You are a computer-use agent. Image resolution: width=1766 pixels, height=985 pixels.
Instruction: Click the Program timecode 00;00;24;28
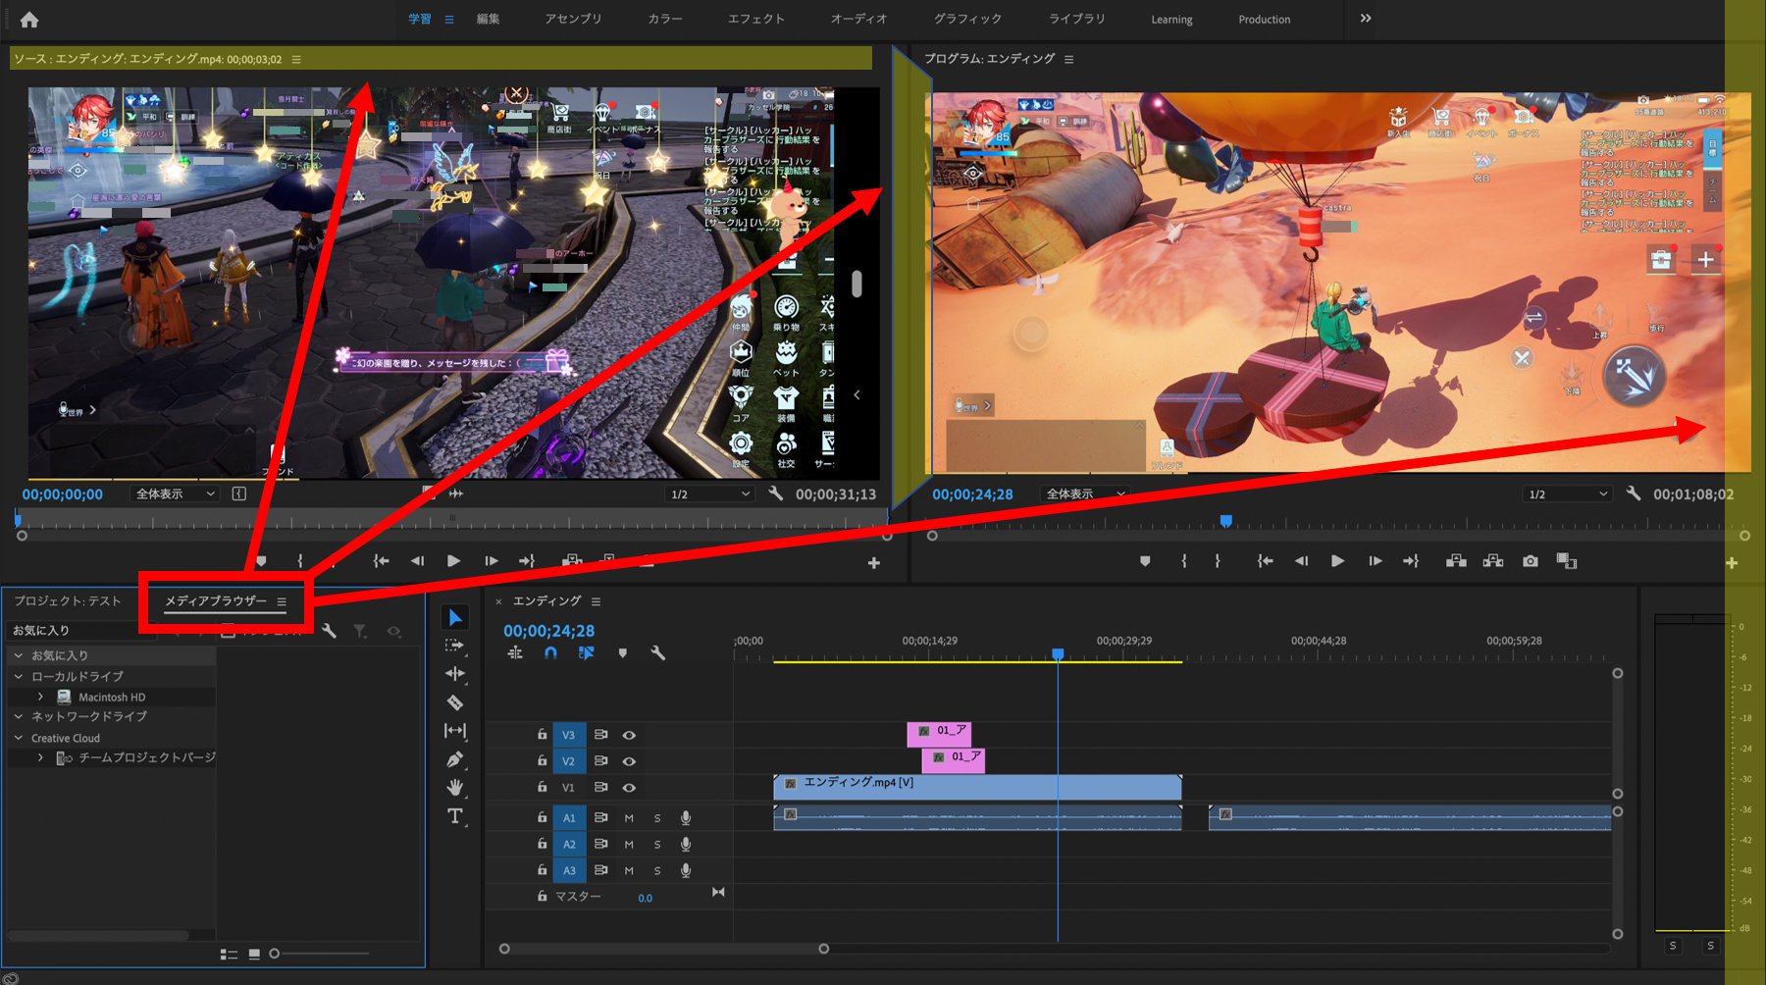972,494
